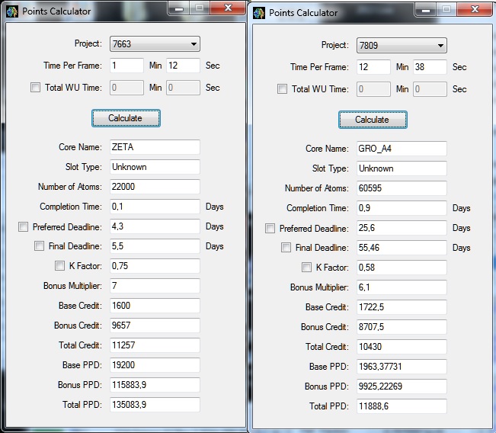Screen dimensions: 496x433
Task: Click Completion Time field showing 0,9
Action: tap(402, 208)
